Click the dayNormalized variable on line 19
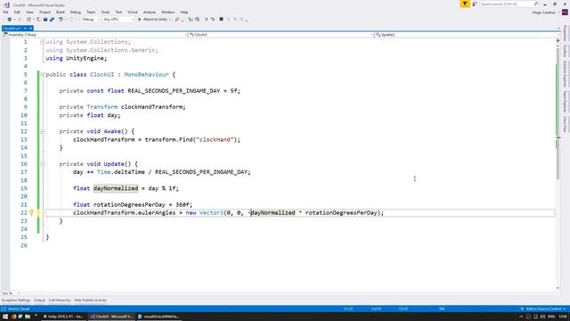The width and height of the screenshot is (570, 321). pyautogui.click(x=116, y=188)
